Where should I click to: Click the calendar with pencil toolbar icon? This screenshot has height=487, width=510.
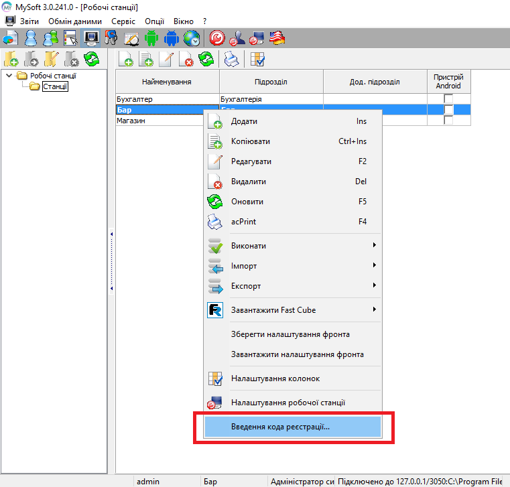[131, 38]
